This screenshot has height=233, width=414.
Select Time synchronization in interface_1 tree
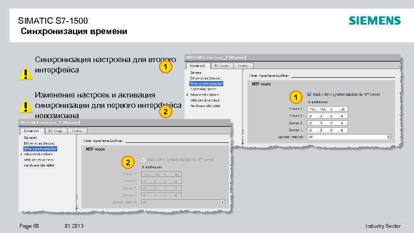pos(41,149)
